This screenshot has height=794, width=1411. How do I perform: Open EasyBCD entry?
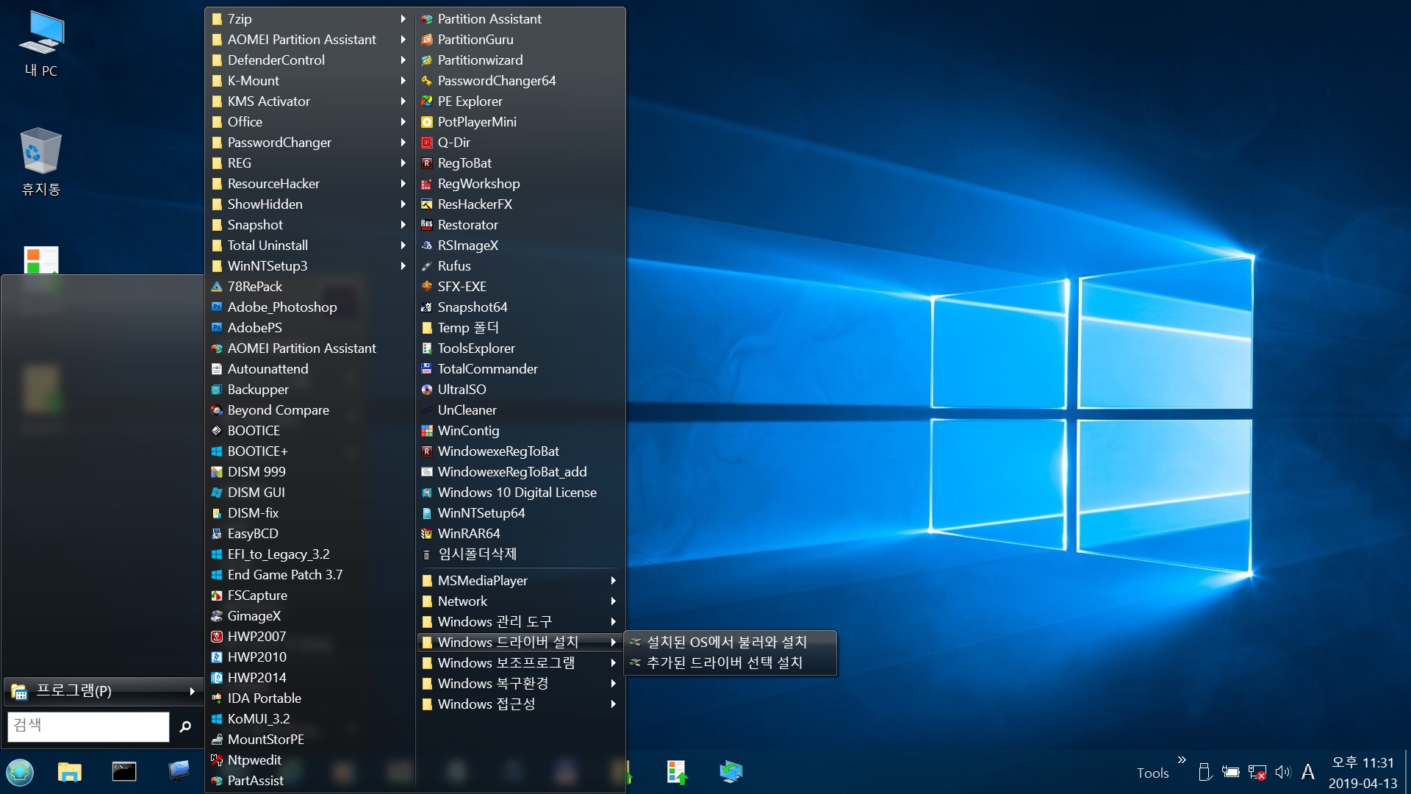[309, 534]
